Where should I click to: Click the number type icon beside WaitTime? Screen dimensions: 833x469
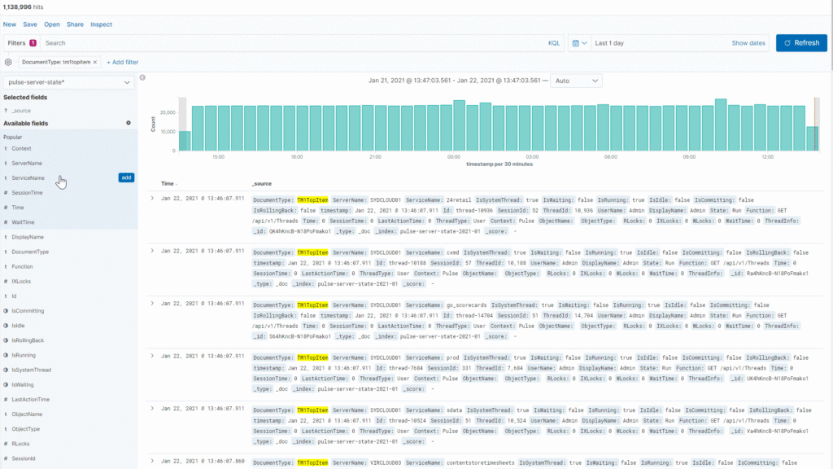pos(6,222)
